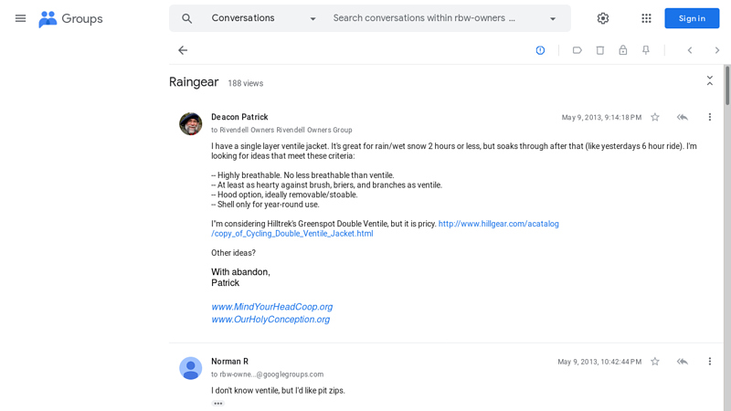Image resolution: width=731 pixels, height=411 pixels.
Task: Reply all to Deacon Patrick's message
Action: [682, 117]
